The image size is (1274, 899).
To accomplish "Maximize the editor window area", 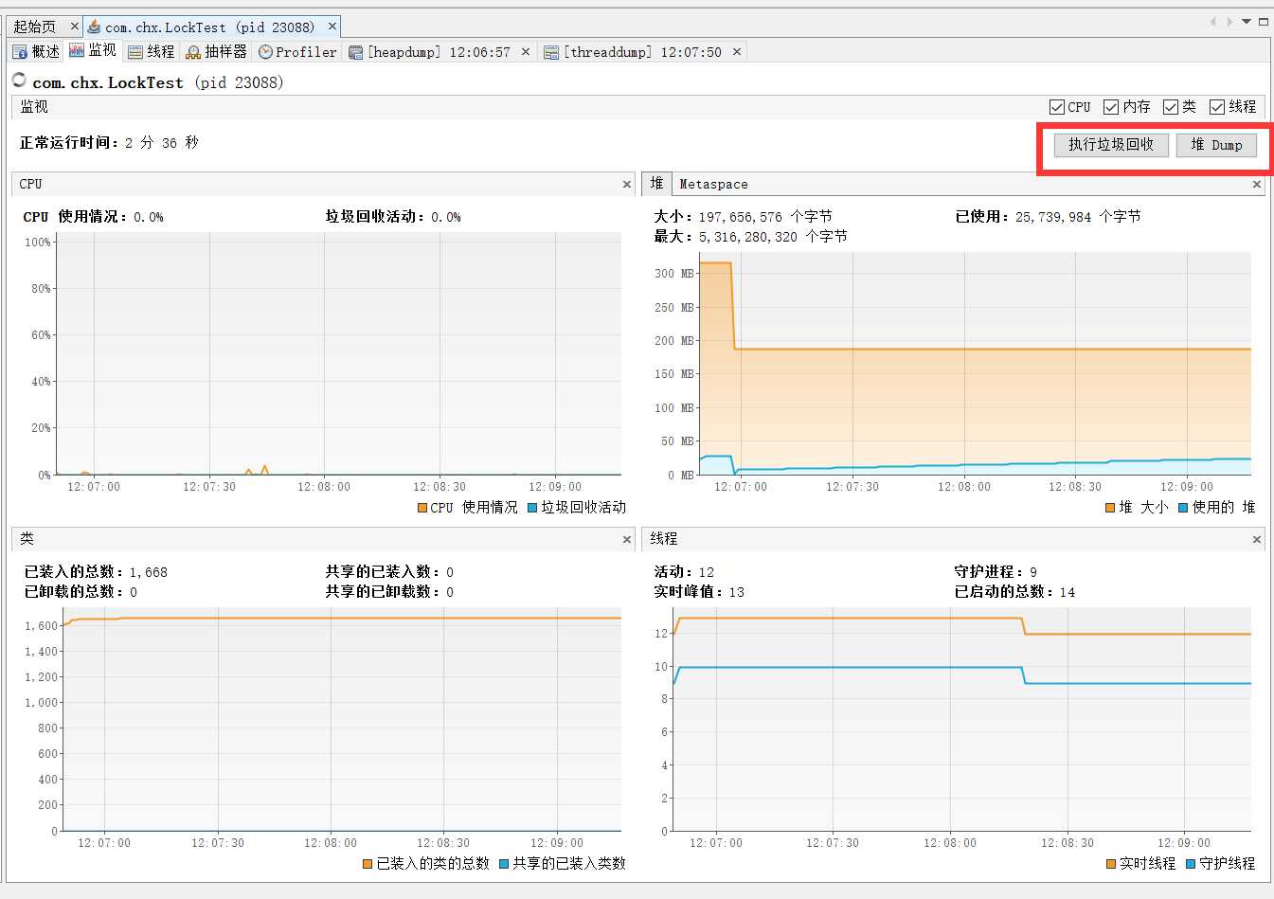I will tap(1264, 22).
